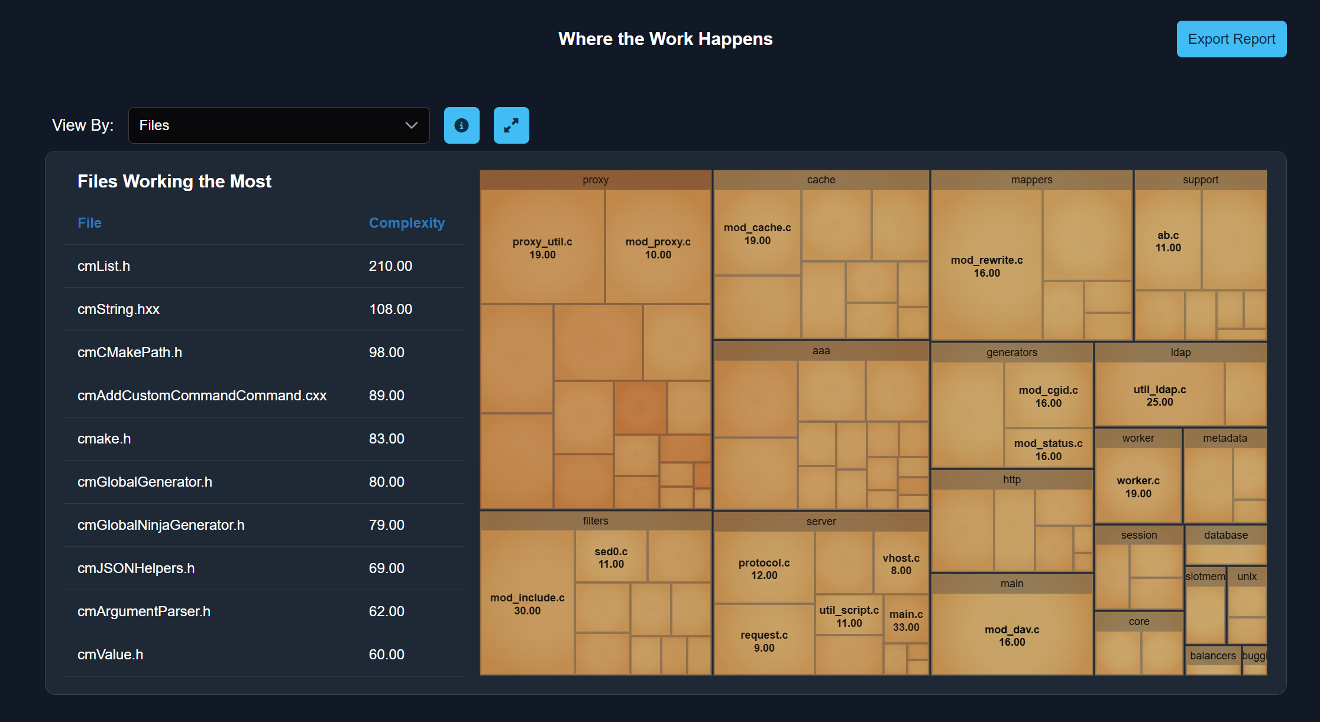This screenshot has height=722, width=1320.
Task: Sort by the Complexity column header
Action: pos(406,223)
